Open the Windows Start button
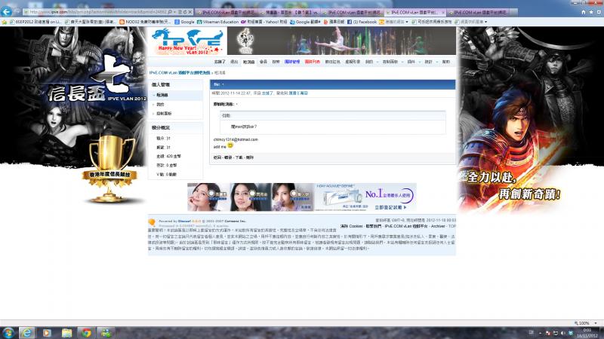This screenshot has width=604, height=339. click(x=8, y=332)
